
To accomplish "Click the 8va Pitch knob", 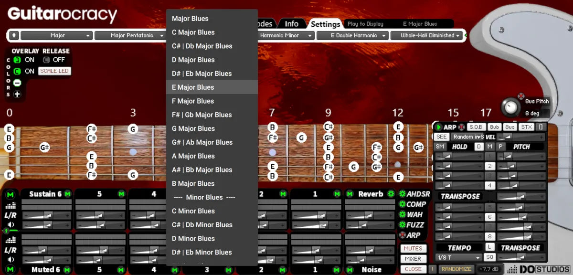I will pos(511,107).
